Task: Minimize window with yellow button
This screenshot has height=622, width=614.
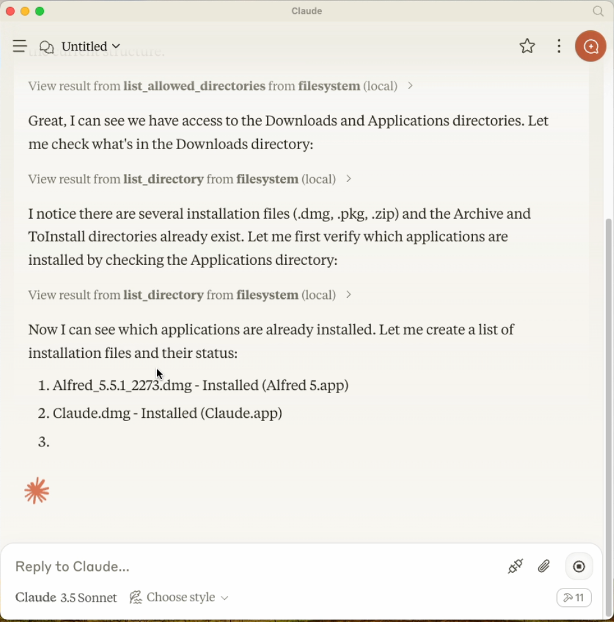Action: [25, 11]
